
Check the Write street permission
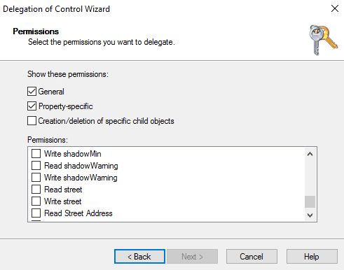36,201
